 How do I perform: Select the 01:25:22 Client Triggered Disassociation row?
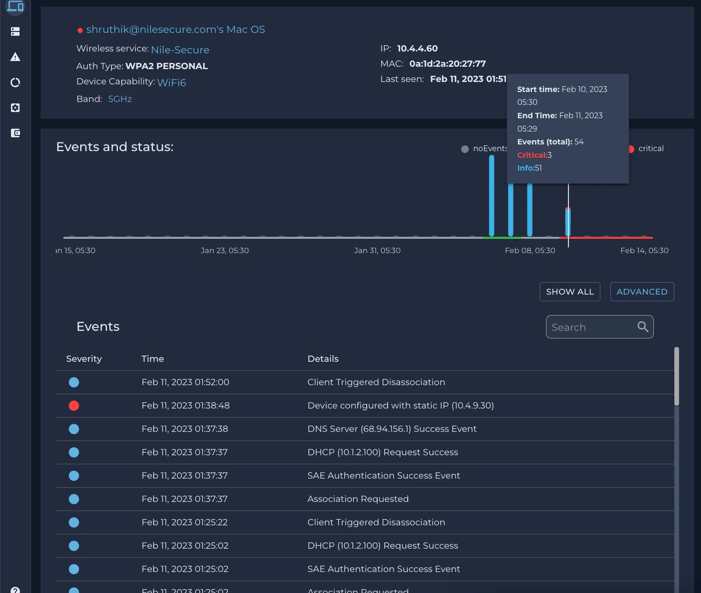click(x=365, y=522)
